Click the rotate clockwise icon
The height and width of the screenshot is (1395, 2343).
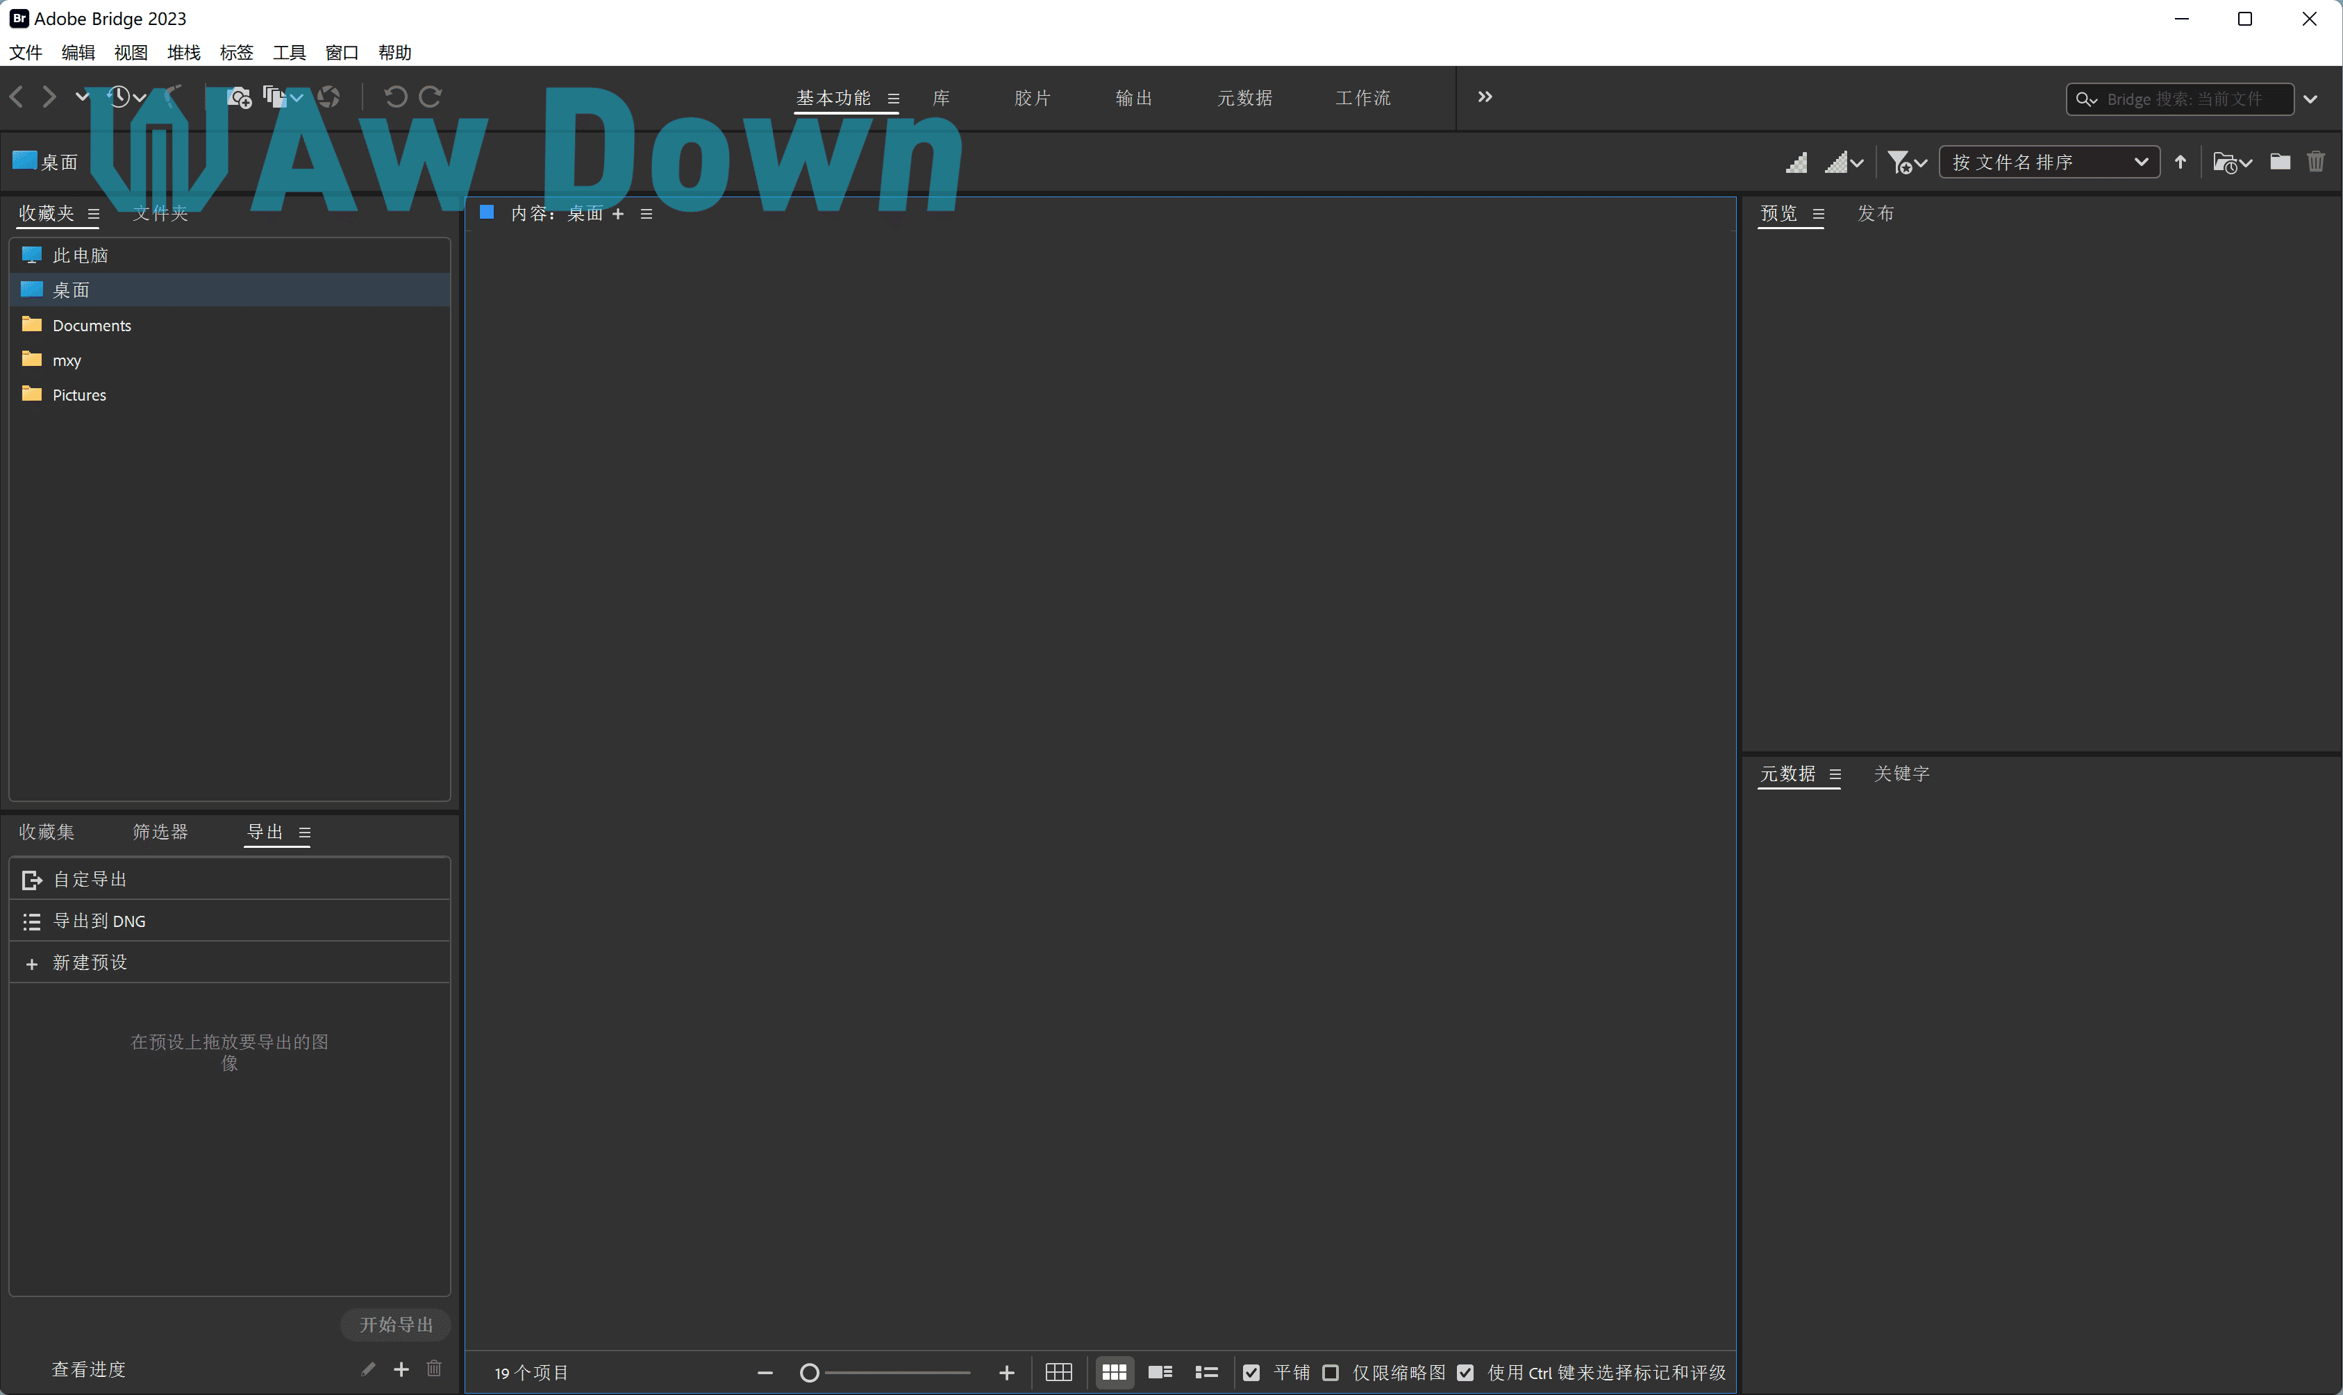[431, 97]
